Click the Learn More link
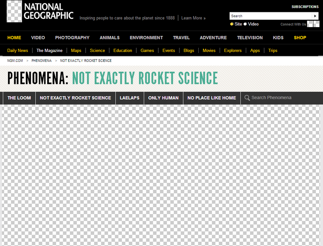Viewport: 323px width, 246px height. click(193, 18)
